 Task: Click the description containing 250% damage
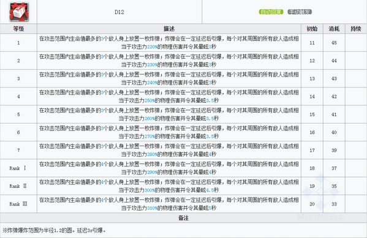pos(168,96)
